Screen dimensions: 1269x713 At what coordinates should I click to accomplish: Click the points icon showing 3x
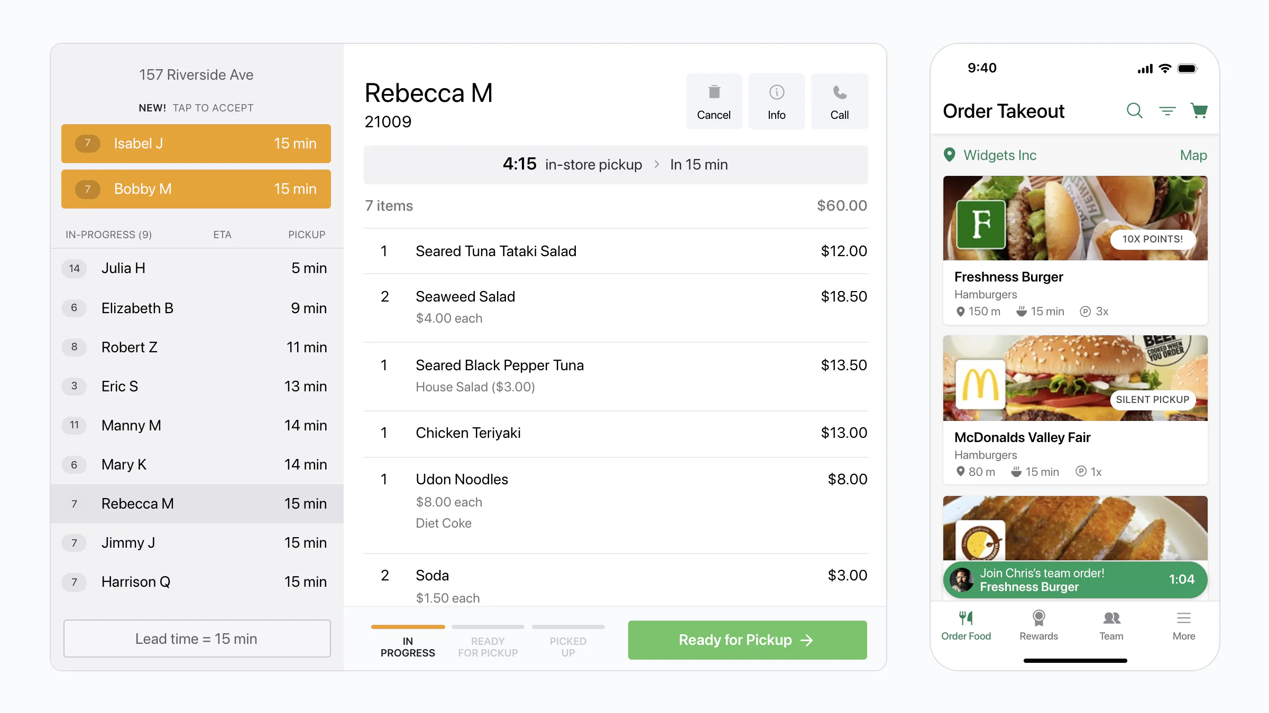pyautogui.click(x=1085, y=312)
